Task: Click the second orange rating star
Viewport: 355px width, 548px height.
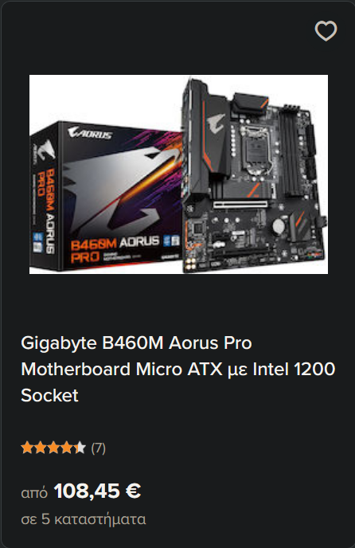Action: [x=40, y=448]
